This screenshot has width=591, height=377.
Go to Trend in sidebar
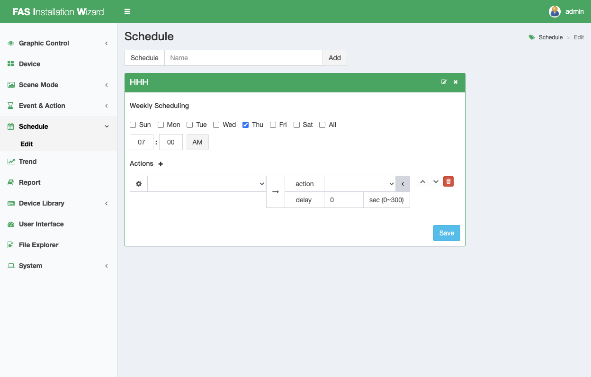[x=27, y=162]
